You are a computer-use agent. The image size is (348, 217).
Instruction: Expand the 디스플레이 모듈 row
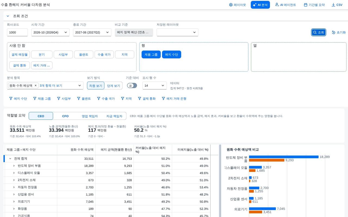[14, 173]
